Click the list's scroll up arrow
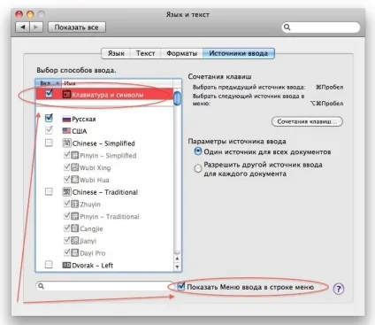The image size is (375, 325). pos(177,259)
